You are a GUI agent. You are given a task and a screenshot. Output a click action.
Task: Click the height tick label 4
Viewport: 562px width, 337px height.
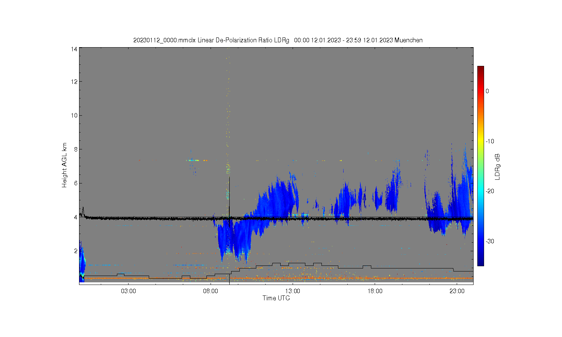[76, 217]
